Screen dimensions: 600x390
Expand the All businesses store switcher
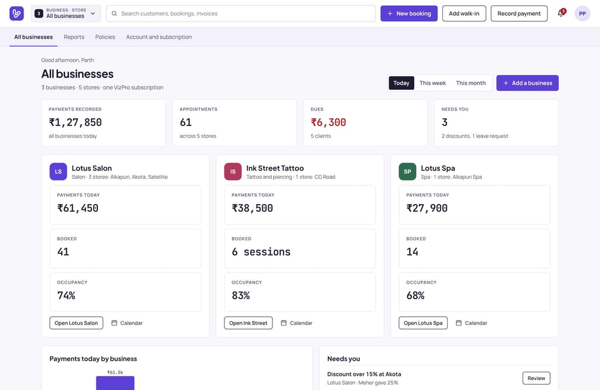coord(66,13)
